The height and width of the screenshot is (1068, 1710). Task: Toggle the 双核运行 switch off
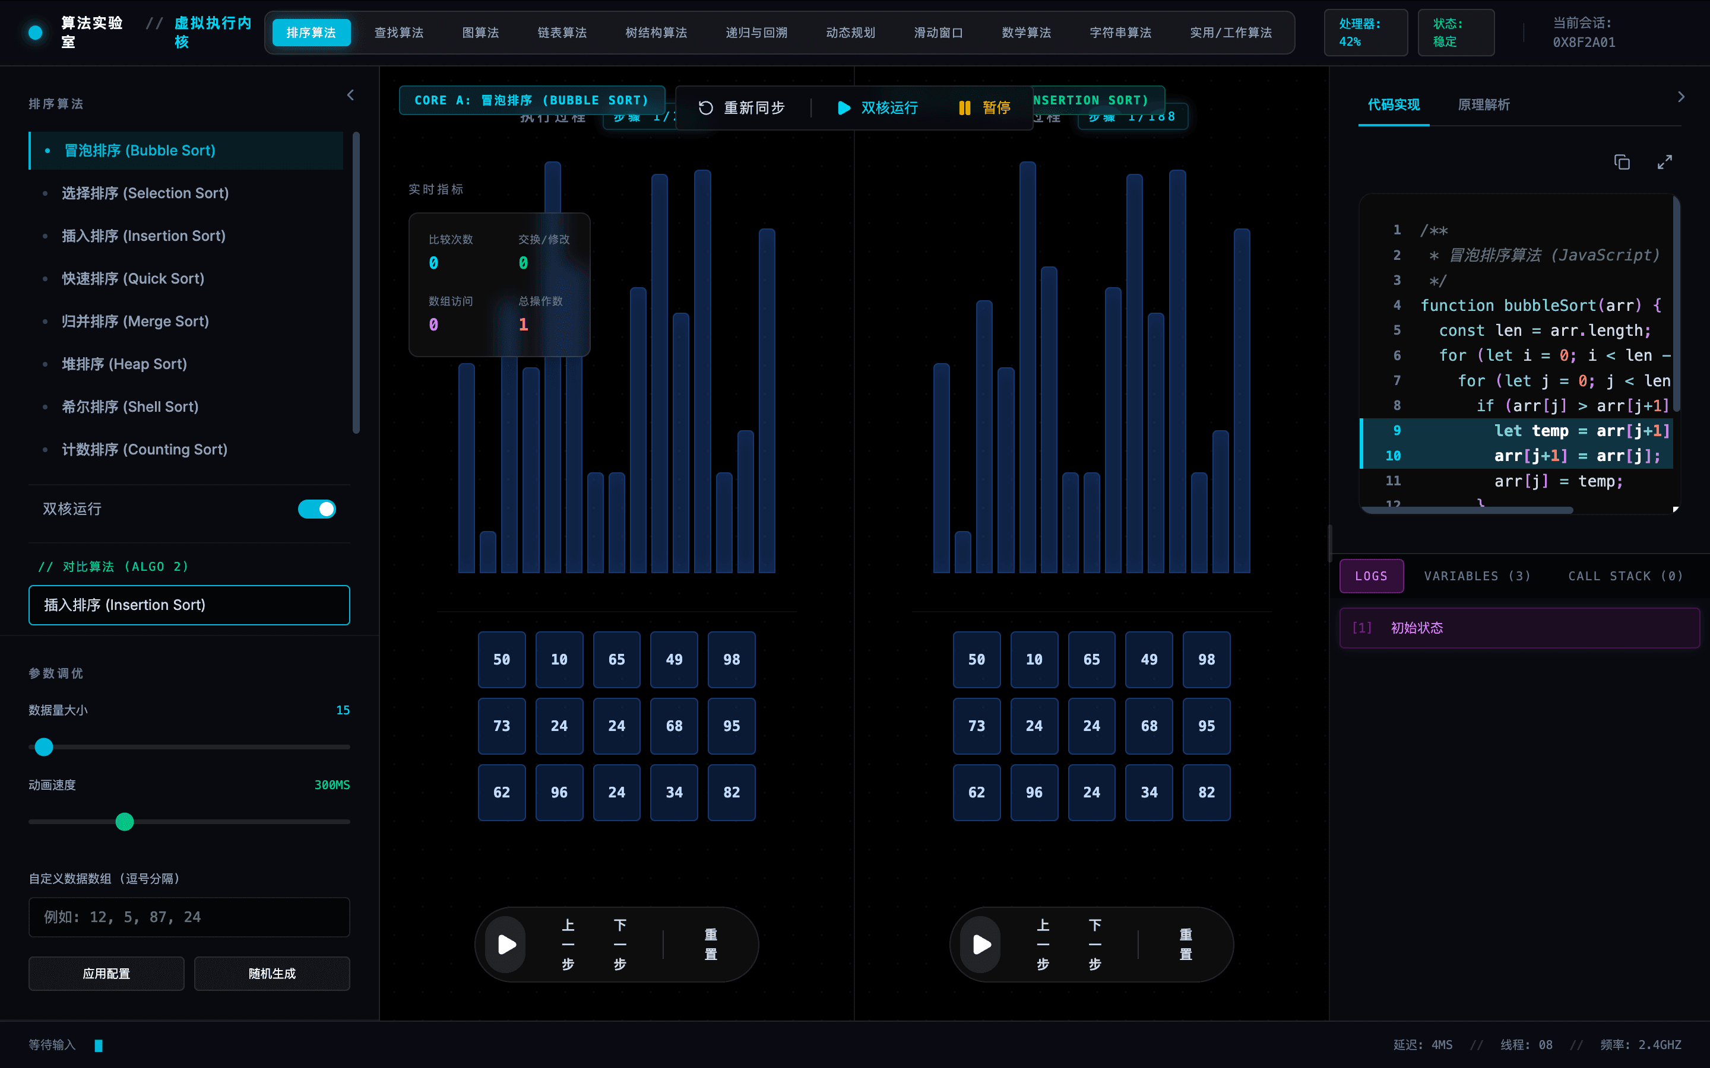click(316, 508)
